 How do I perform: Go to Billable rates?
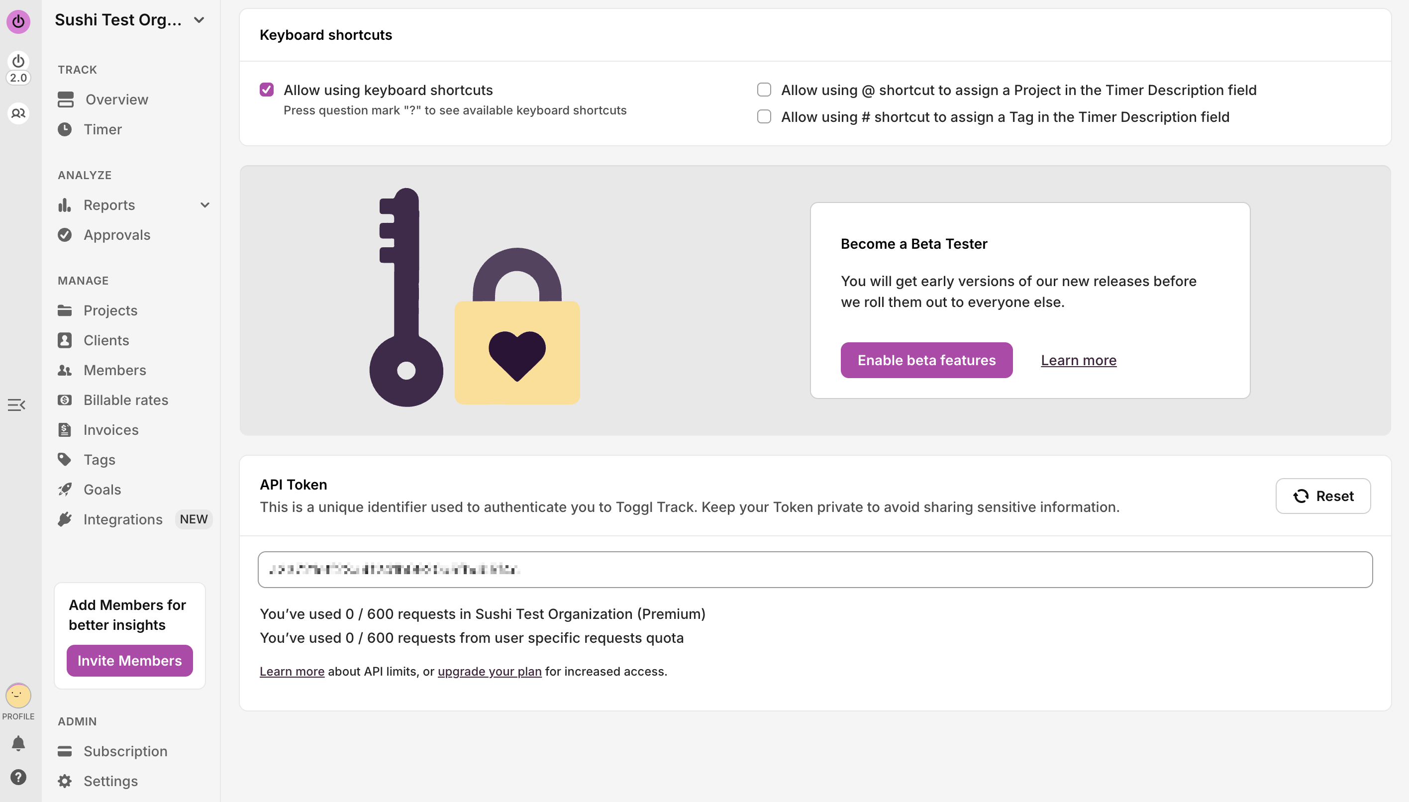click(126, 400)
